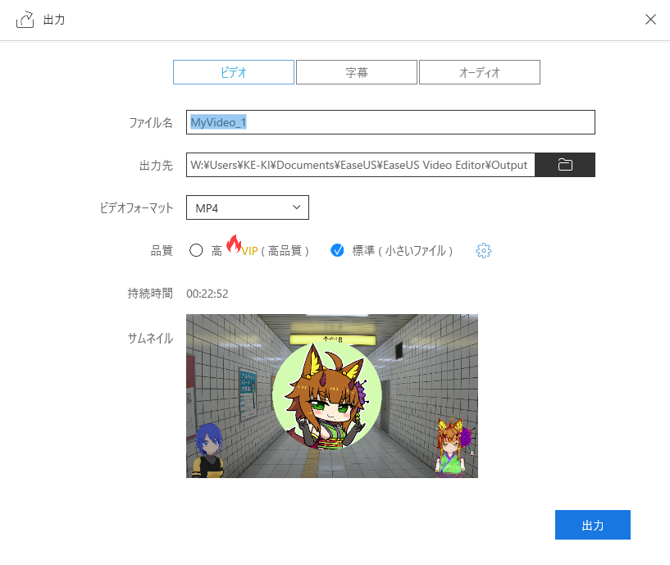Click the 00:22:52 duration value

point(207,294)
